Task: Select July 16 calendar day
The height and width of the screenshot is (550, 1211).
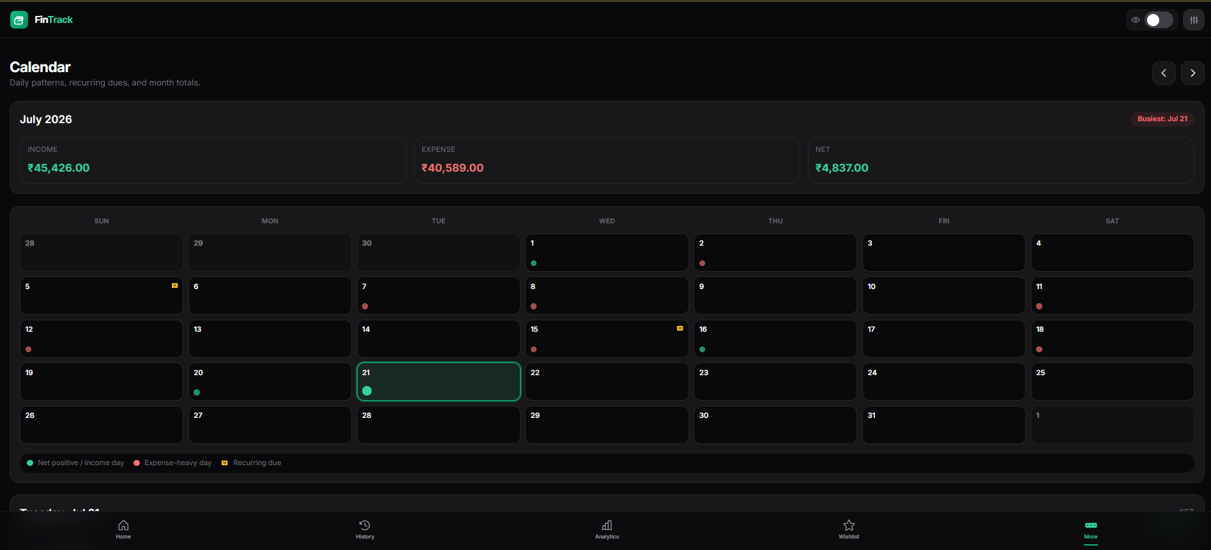Action: coord(775,339)
